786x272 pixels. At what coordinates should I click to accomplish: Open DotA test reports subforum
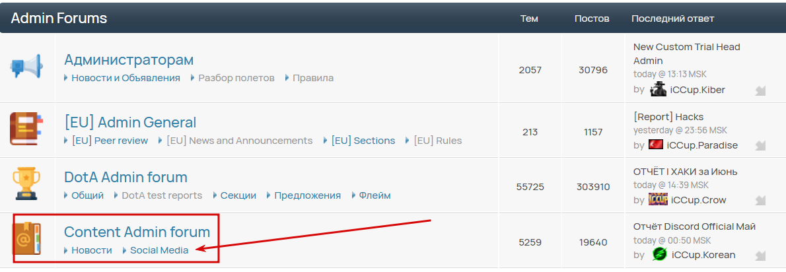(x=162, y=195)
